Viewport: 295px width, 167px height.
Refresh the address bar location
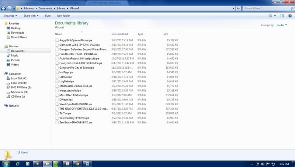tap(238, 8)
